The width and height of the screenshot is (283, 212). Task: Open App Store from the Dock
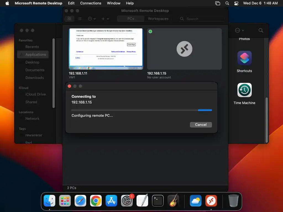click(x=111, y=201)
